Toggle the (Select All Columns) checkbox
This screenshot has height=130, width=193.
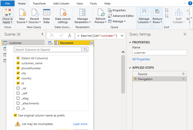click(18, 58)
